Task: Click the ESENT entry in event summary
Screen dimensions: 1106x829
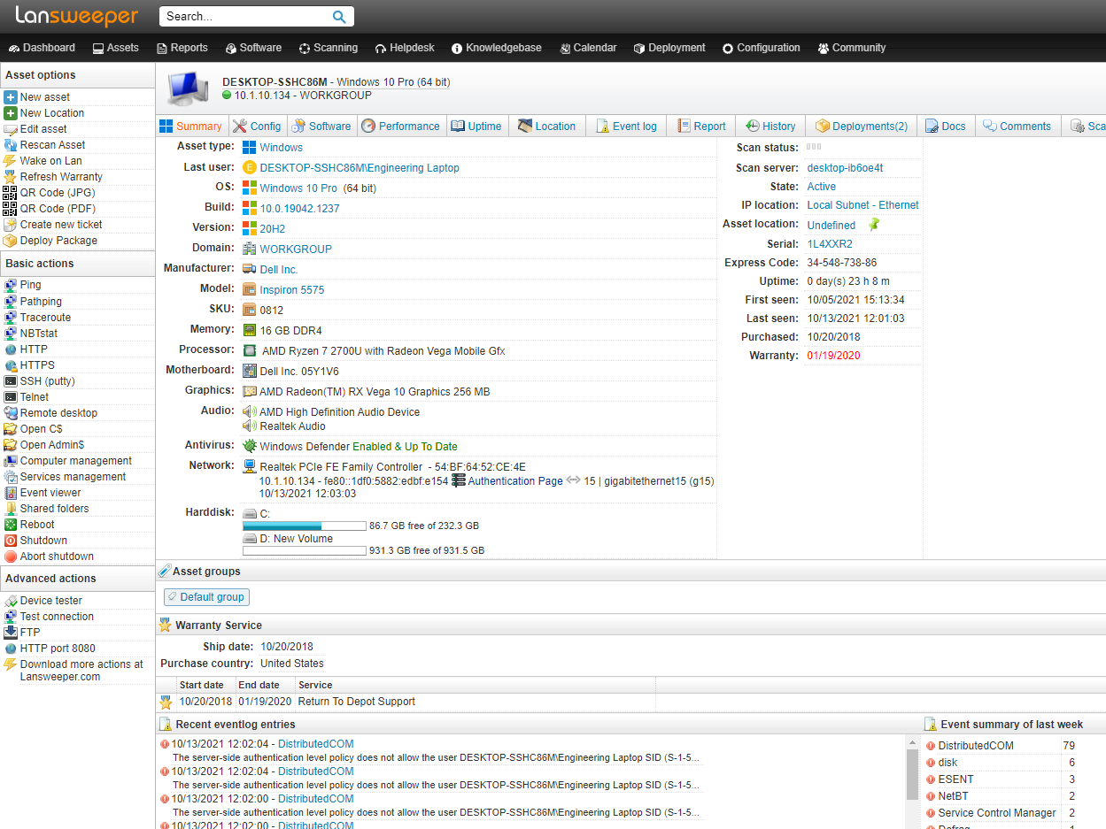Action: click(x=955, y=779)
